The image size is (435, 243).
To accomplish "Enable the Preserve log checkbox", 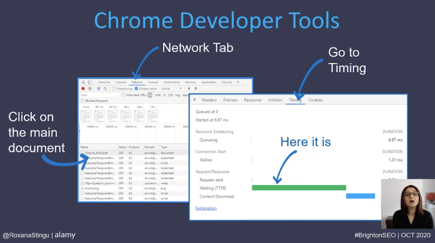I will pos(114,88).
